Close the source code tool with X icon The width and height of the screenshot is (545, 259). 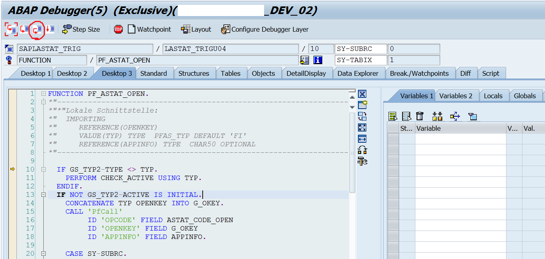pos(362,94)
